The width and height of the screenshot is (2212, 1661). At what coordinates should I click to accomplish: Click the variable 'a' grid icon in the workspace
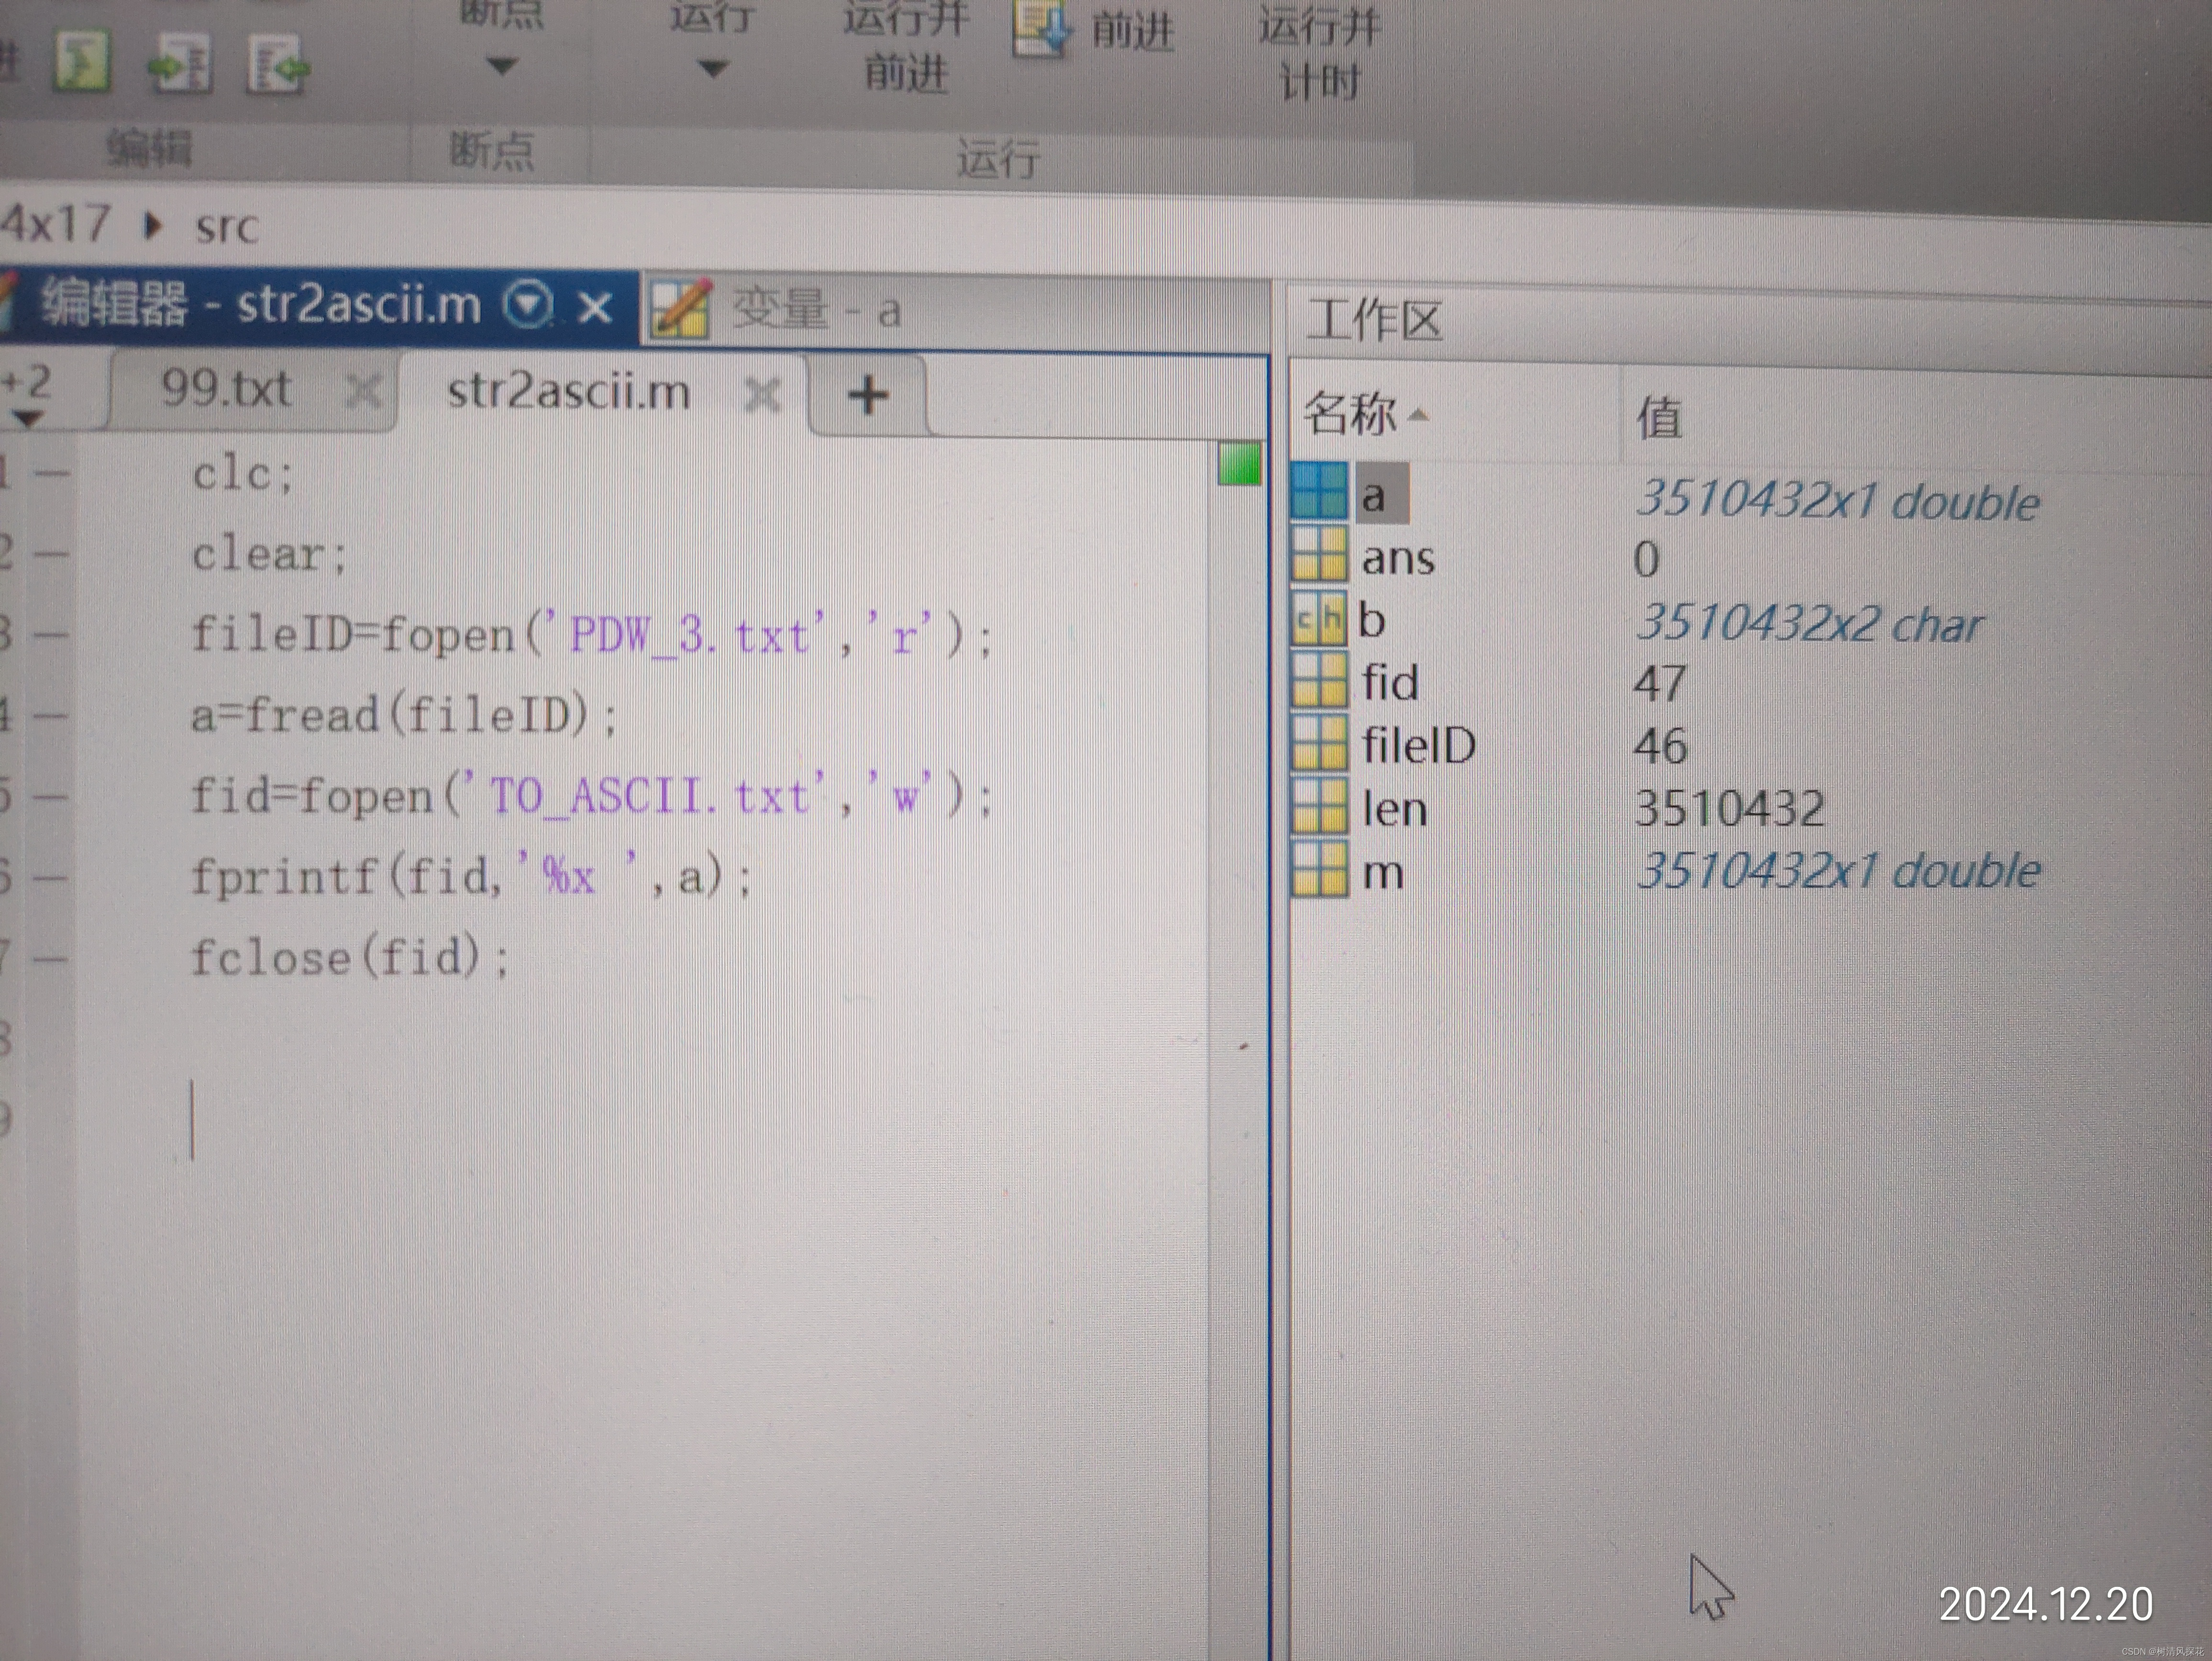coord(1319,491)
